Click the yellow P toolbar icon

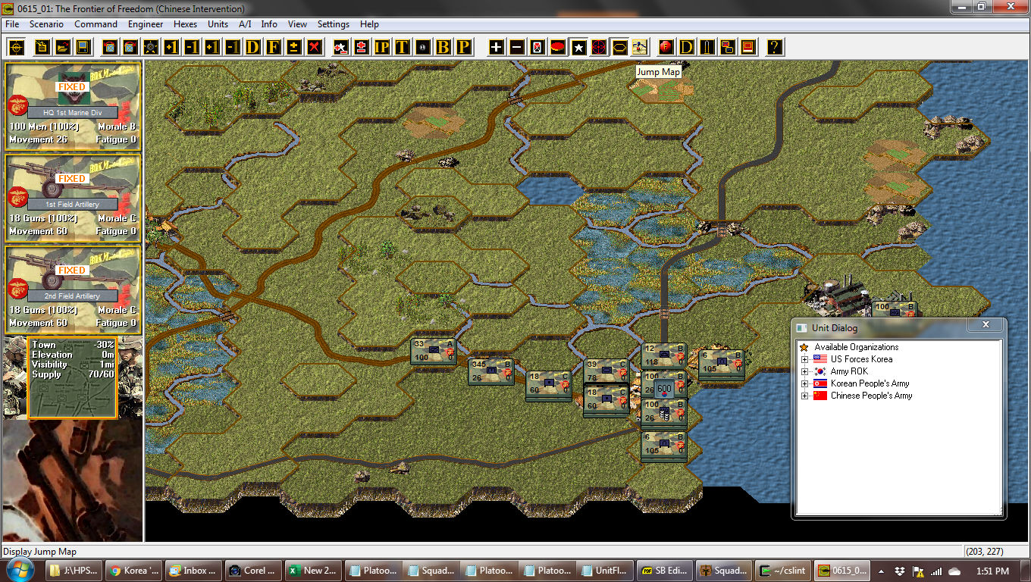point(464,47)
